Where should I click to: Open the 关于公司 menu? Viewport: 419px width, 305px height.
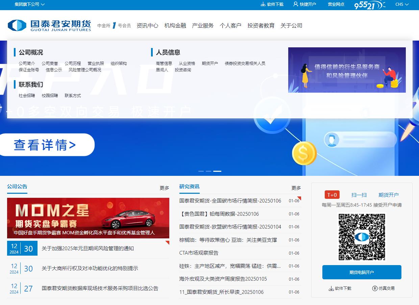(291, 25)
